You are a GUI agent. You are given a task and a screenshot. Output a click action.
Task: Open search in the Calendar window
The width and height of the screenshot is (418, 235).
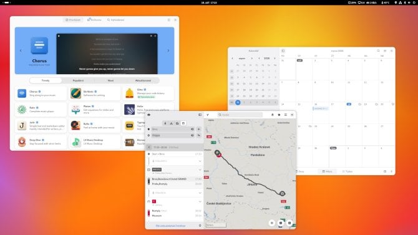[378, 50]
